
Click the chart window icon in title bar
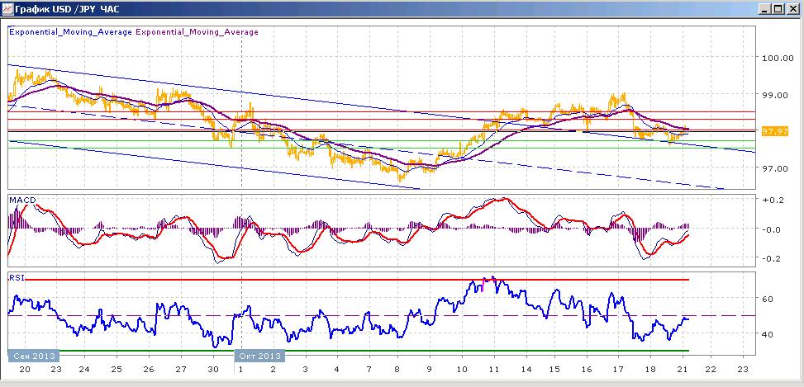7,8
